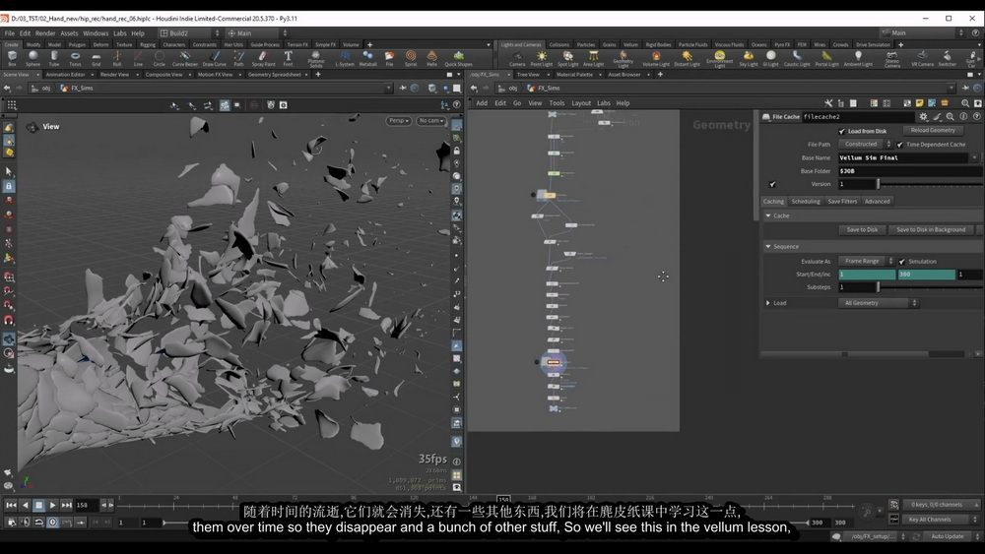The height and width of the screenshot is (554, 985).
Task: Select the Helix shelf tool
Action: click(x=431, y=58)
